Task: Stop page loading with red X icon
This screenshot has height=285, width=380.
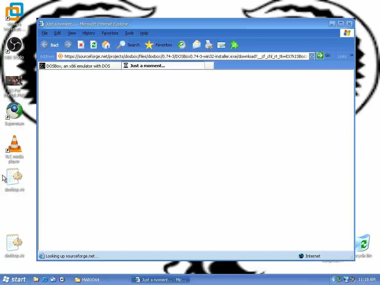Action: point(81,45)
